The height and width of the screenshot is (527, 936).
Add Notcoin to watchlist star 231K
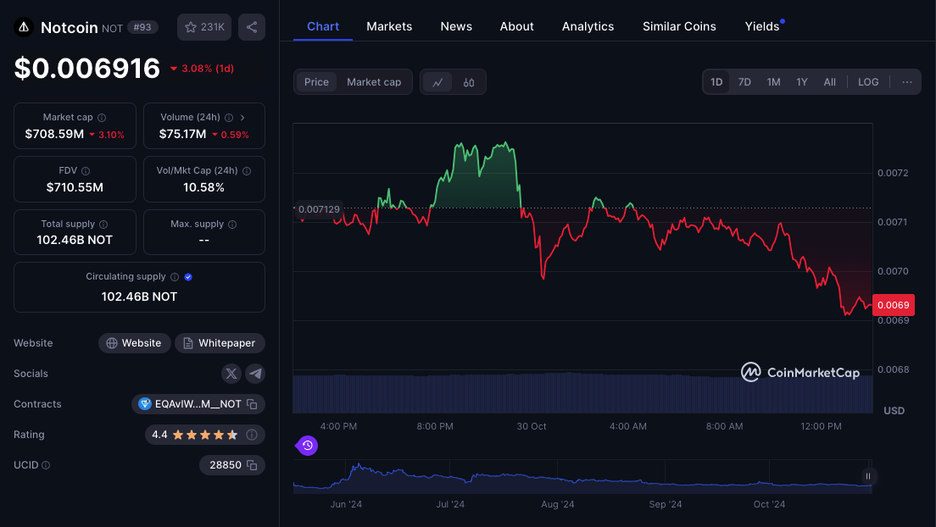click(204, 27)
